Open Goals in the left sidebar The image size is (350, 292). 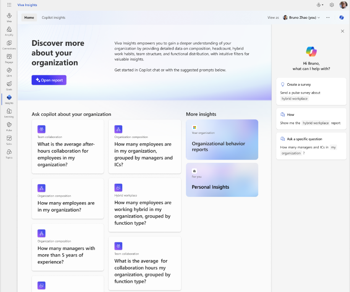[9, 86]
